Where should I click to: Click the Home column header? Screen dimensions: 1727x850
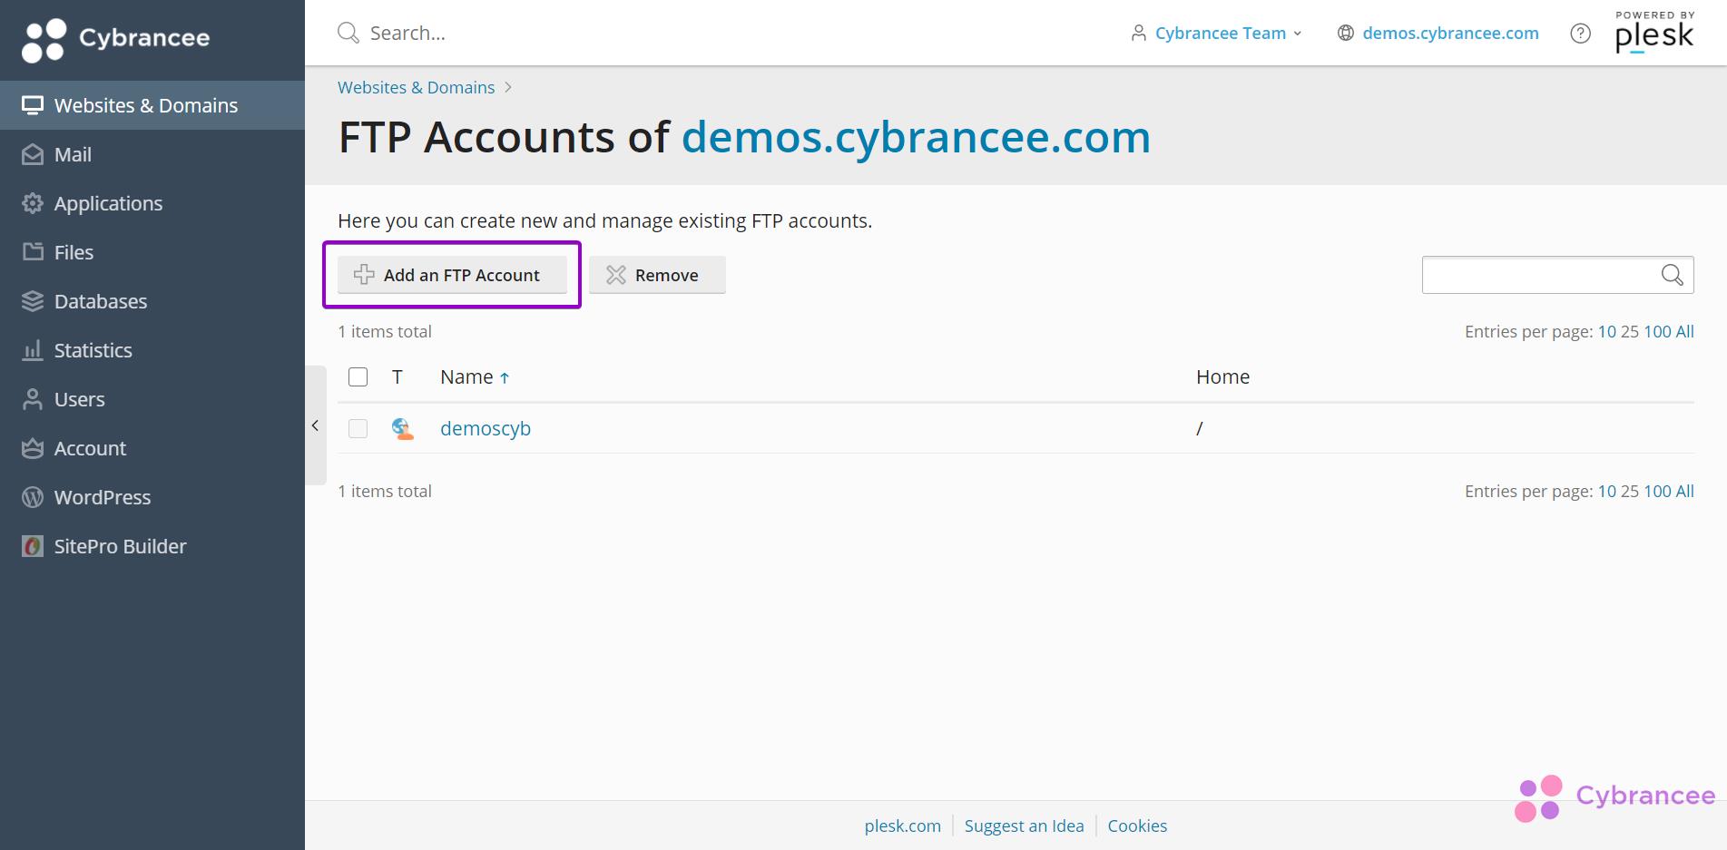click(x=1222, y=376)
